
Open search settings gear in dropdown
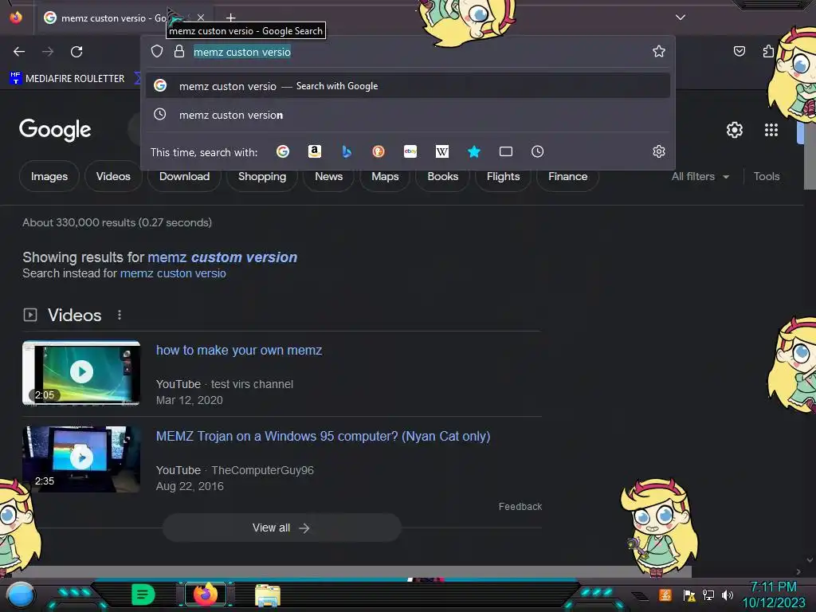659,151
